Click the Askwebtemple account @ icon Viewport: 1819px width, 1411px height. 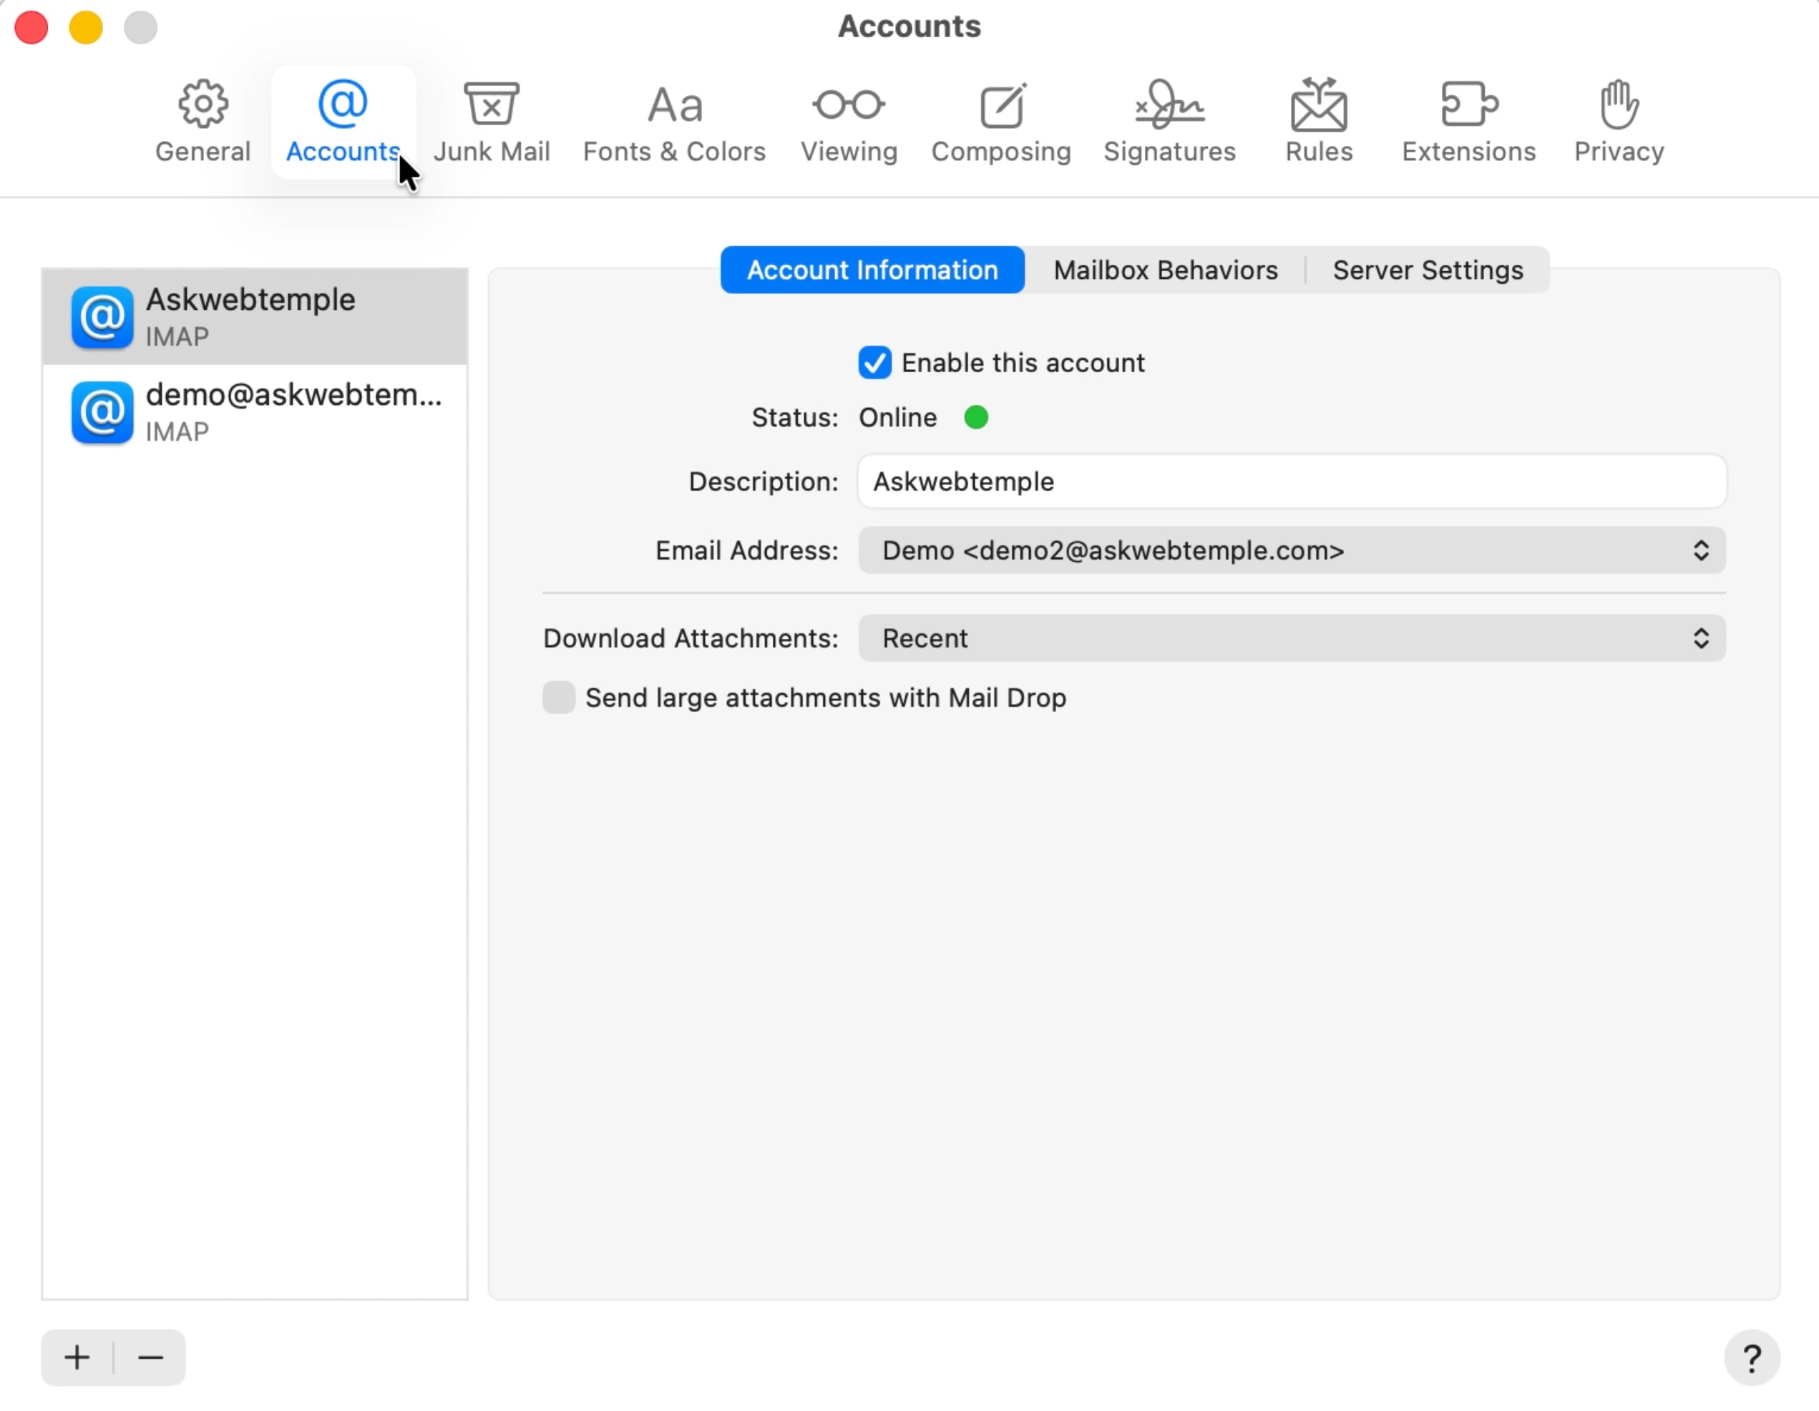(102, 318)
